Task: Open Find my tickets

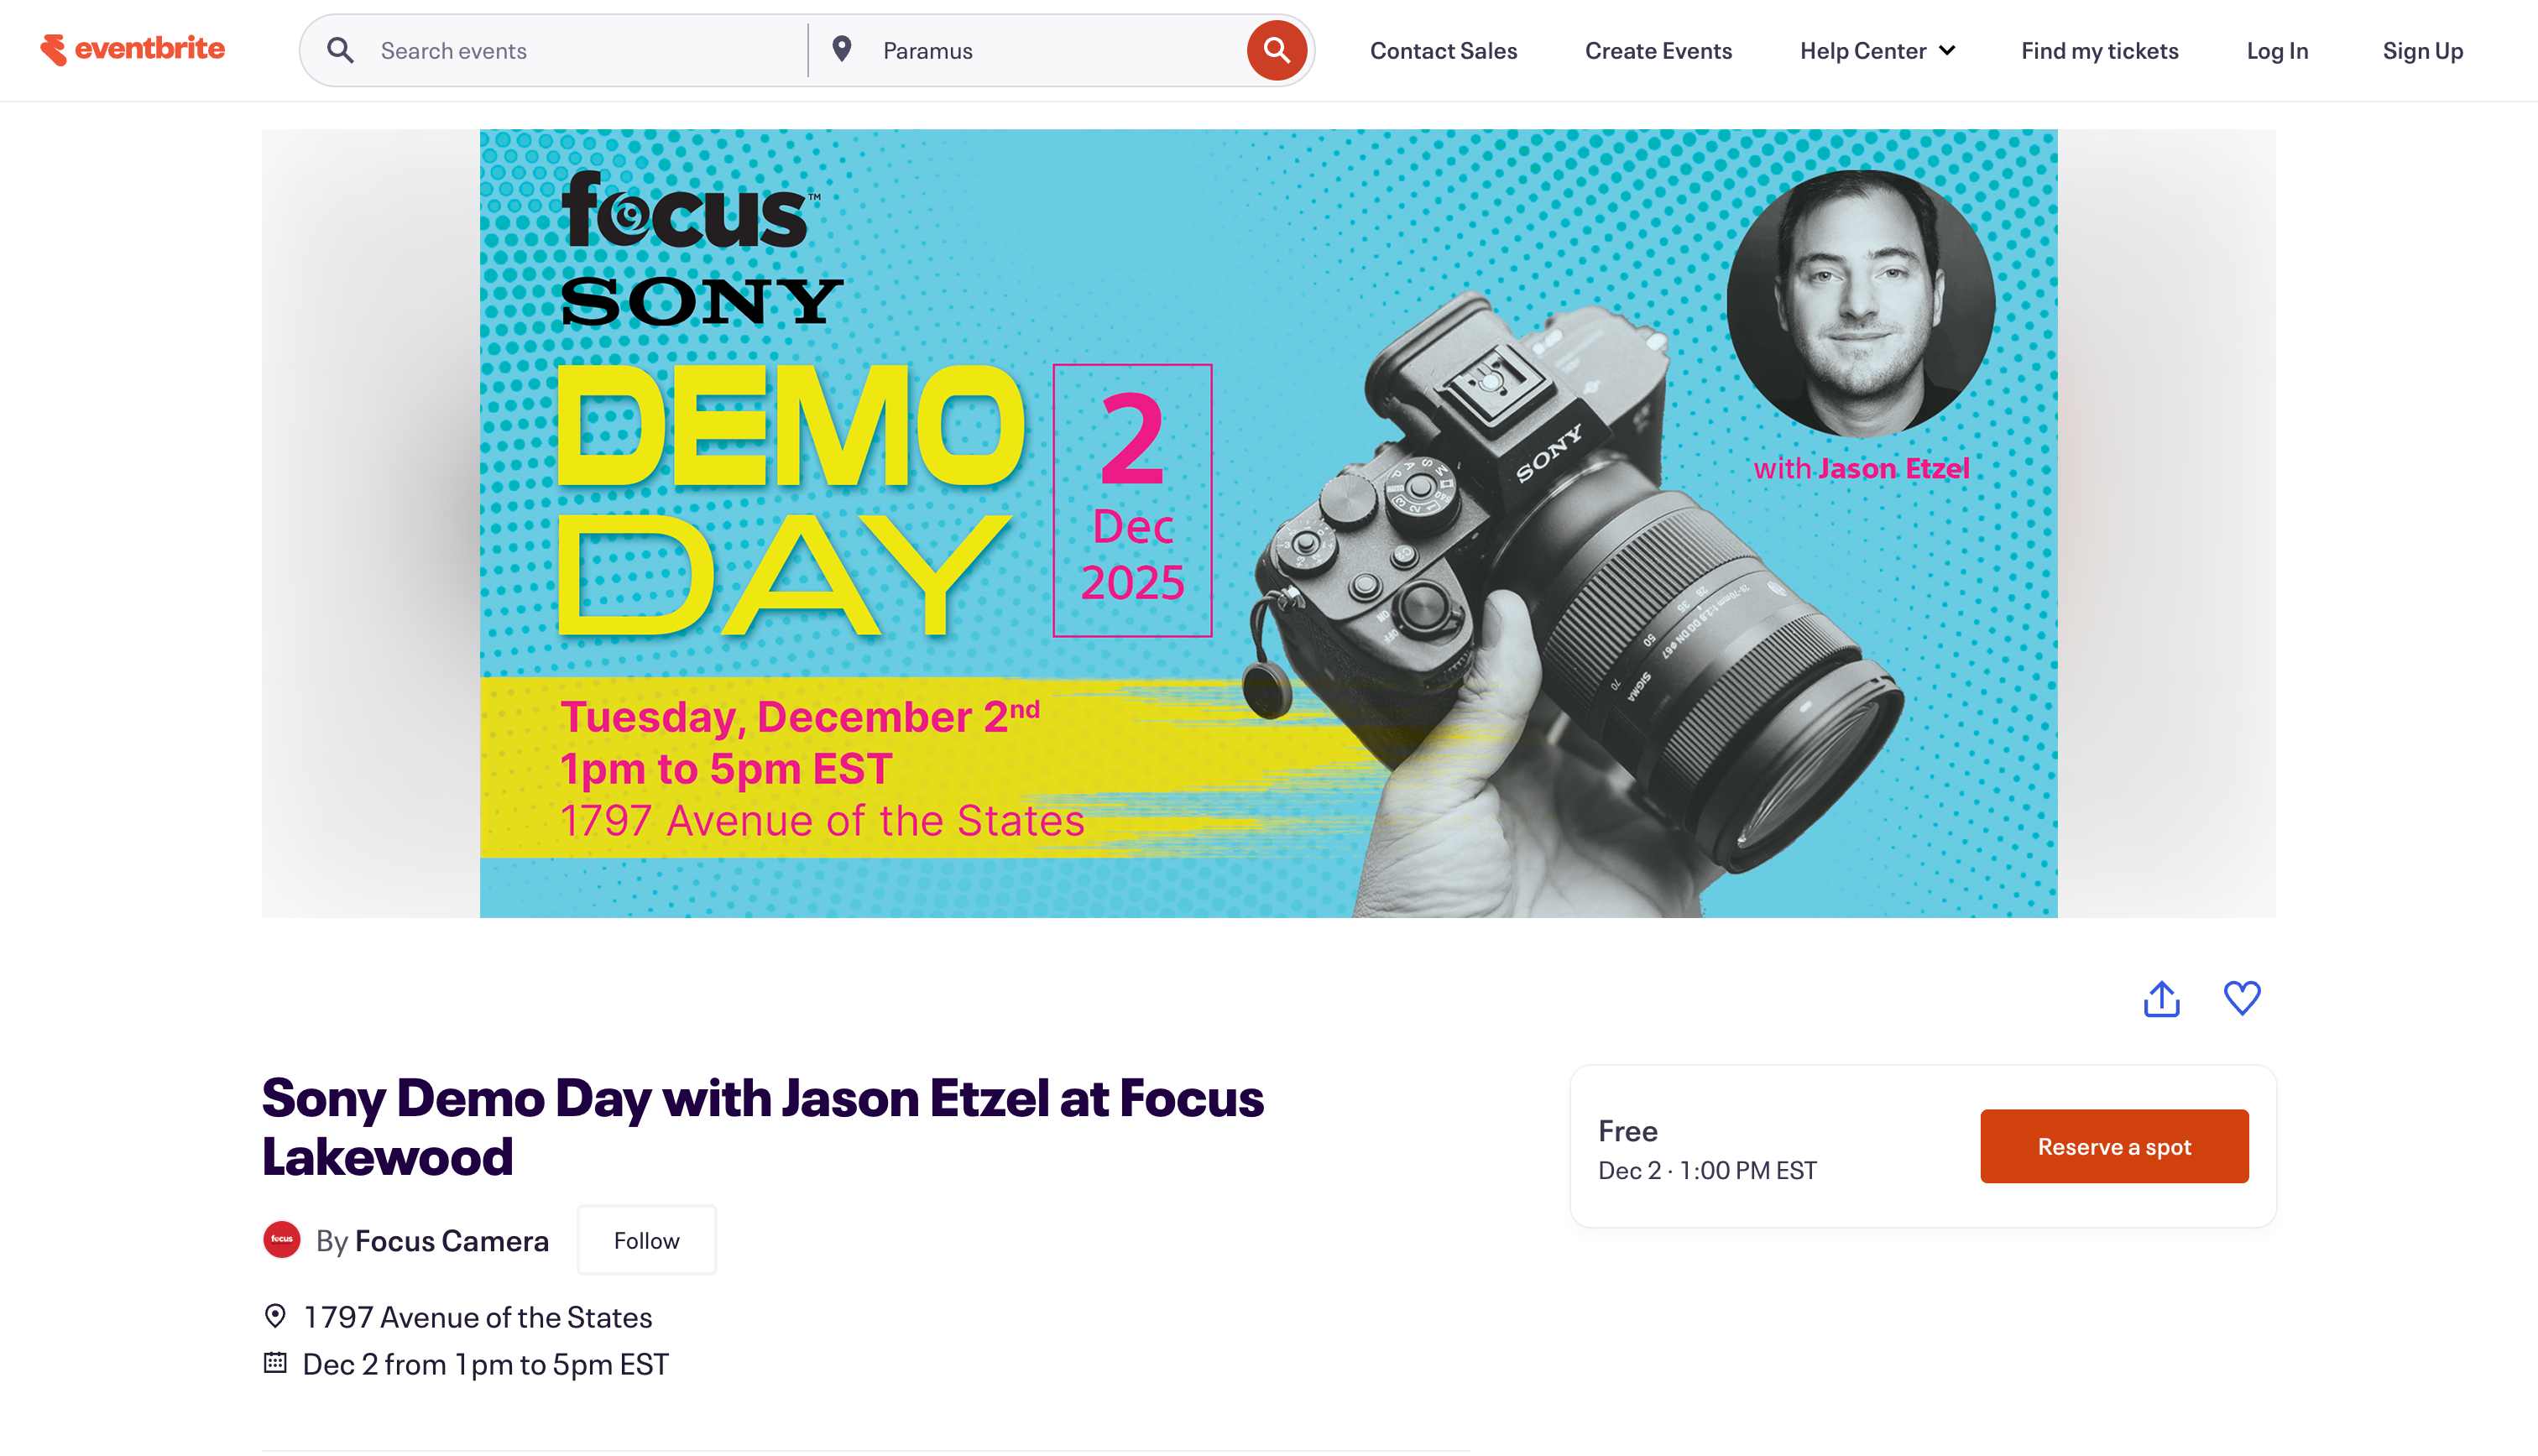Action: coord(2099,51)
